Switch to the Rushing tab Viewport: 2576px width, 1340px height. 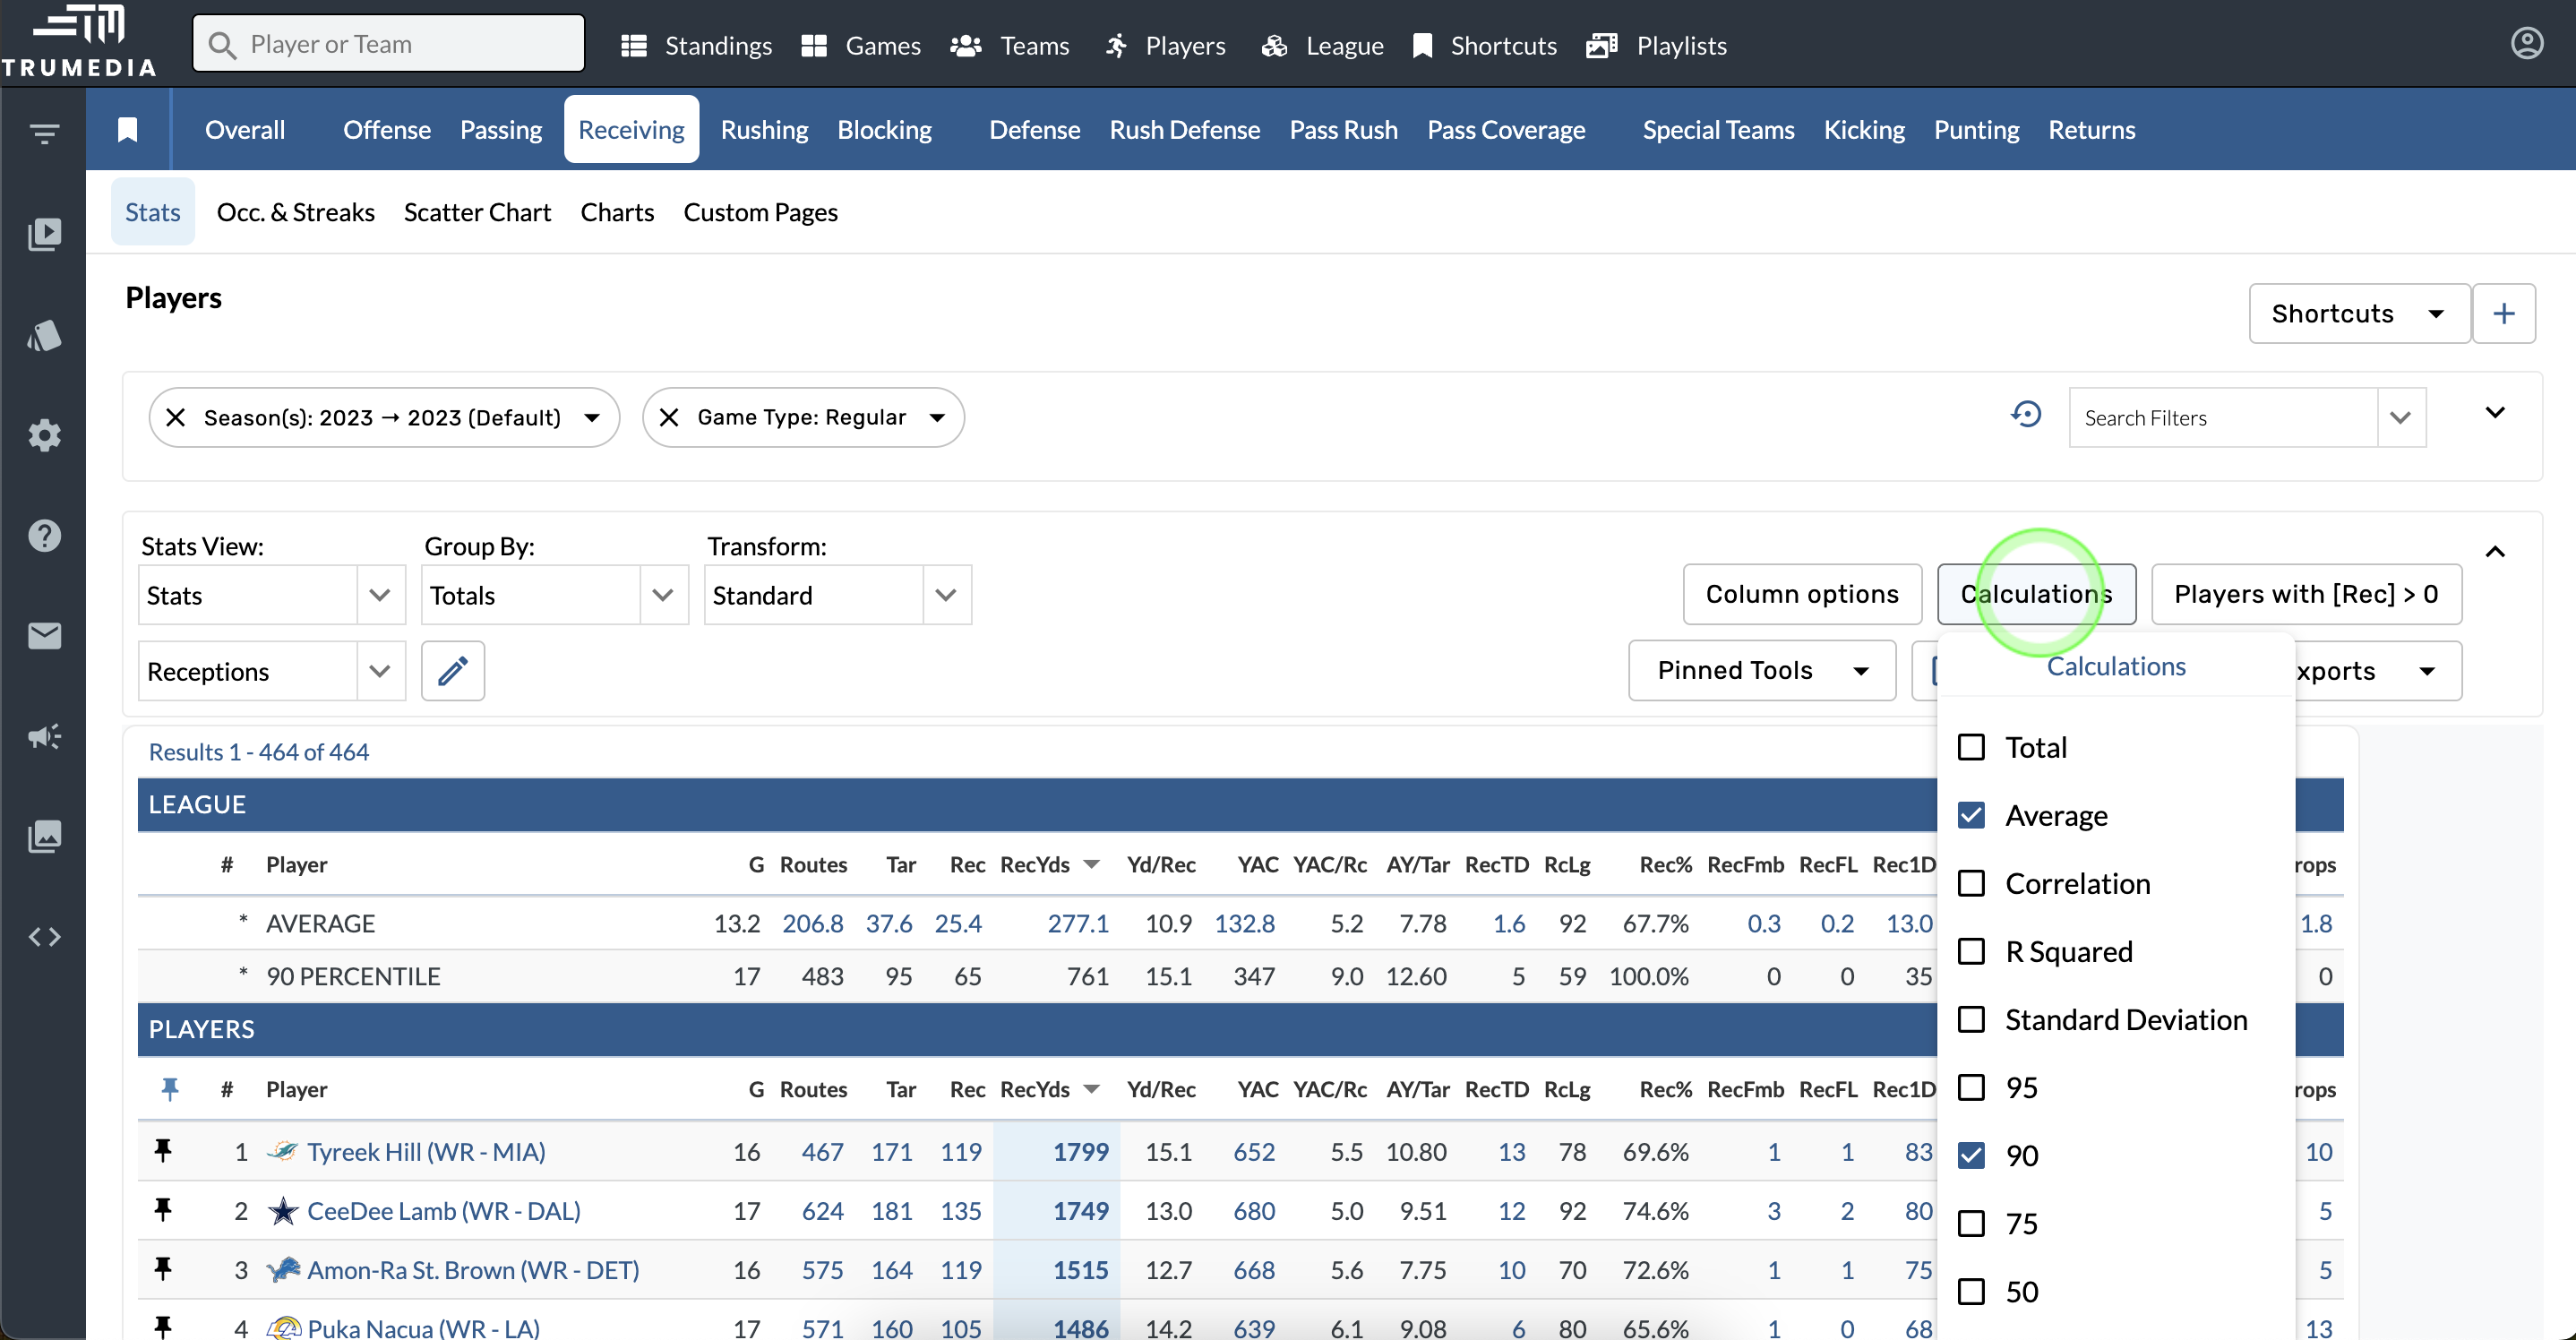click(764, 130)
